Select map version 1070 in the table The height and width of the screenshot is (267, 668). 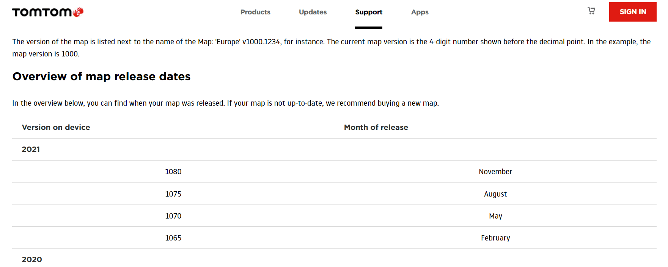173,216
